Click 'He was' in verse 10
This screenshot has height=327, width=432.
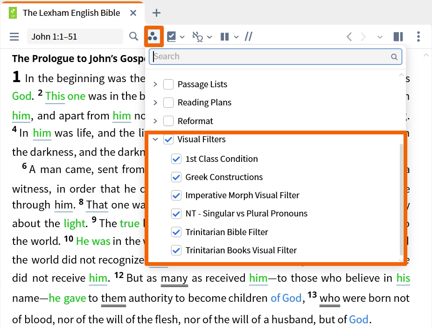(x=93, y=241)
